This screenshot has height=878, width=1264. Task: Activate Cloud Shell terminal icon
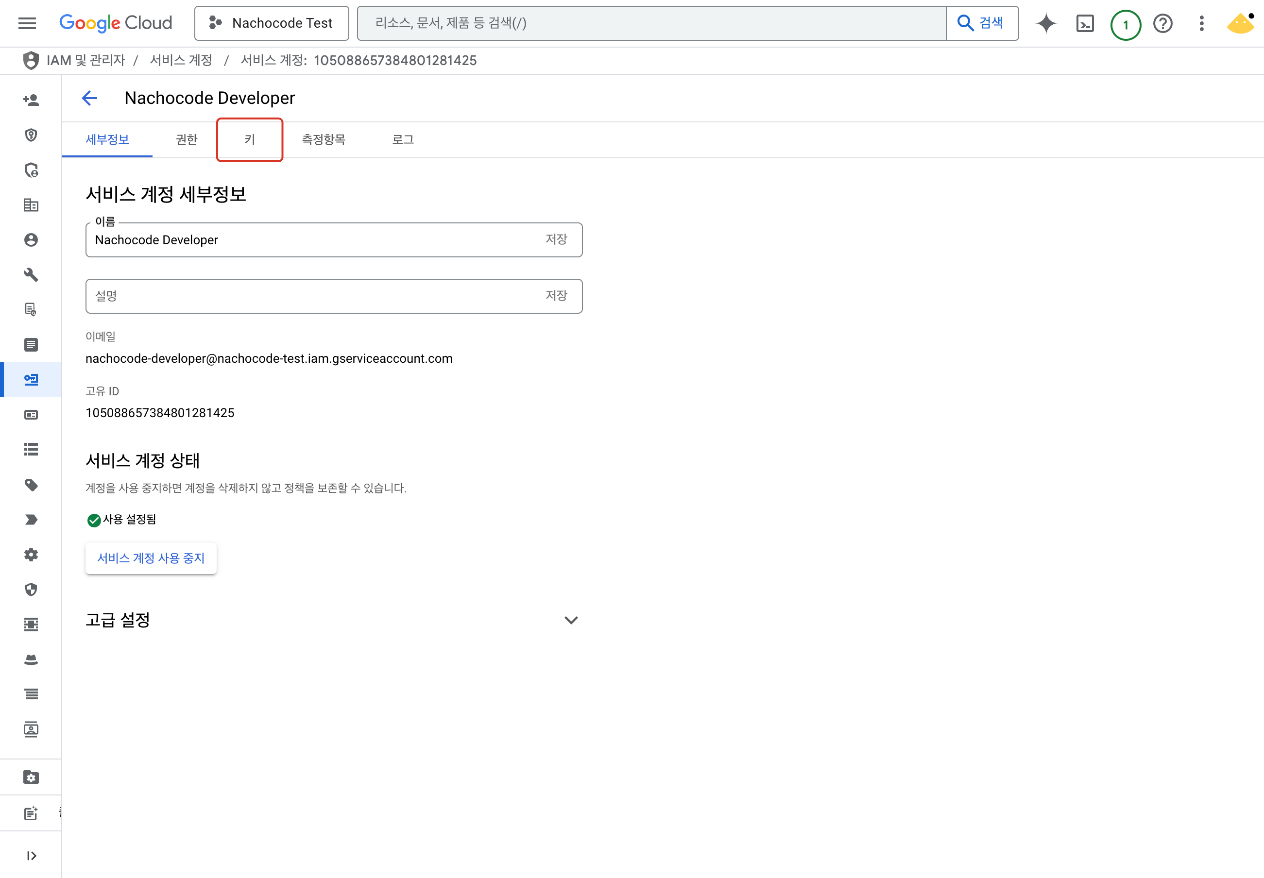click(x=1085, y=24)
